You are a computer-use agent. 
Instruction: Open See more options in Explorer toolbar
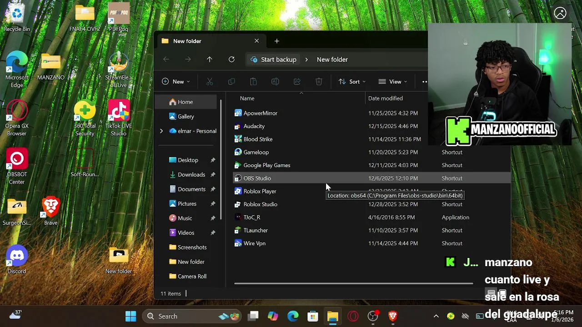point(424,82)
